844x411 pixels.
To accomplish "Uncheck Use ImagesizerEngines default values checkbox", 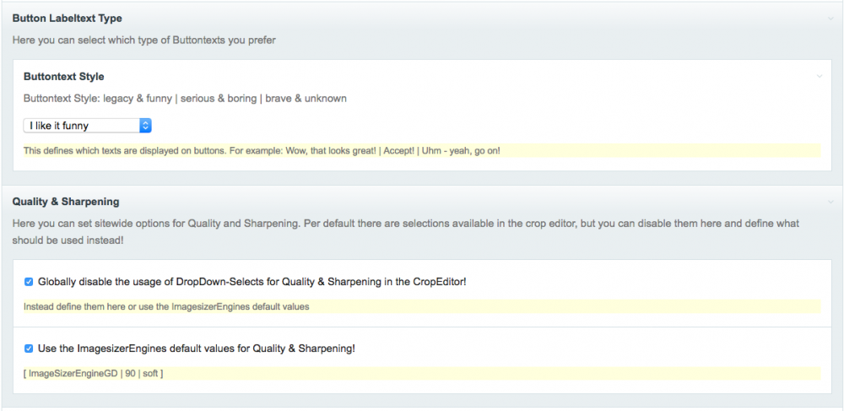I will [29, 348].
